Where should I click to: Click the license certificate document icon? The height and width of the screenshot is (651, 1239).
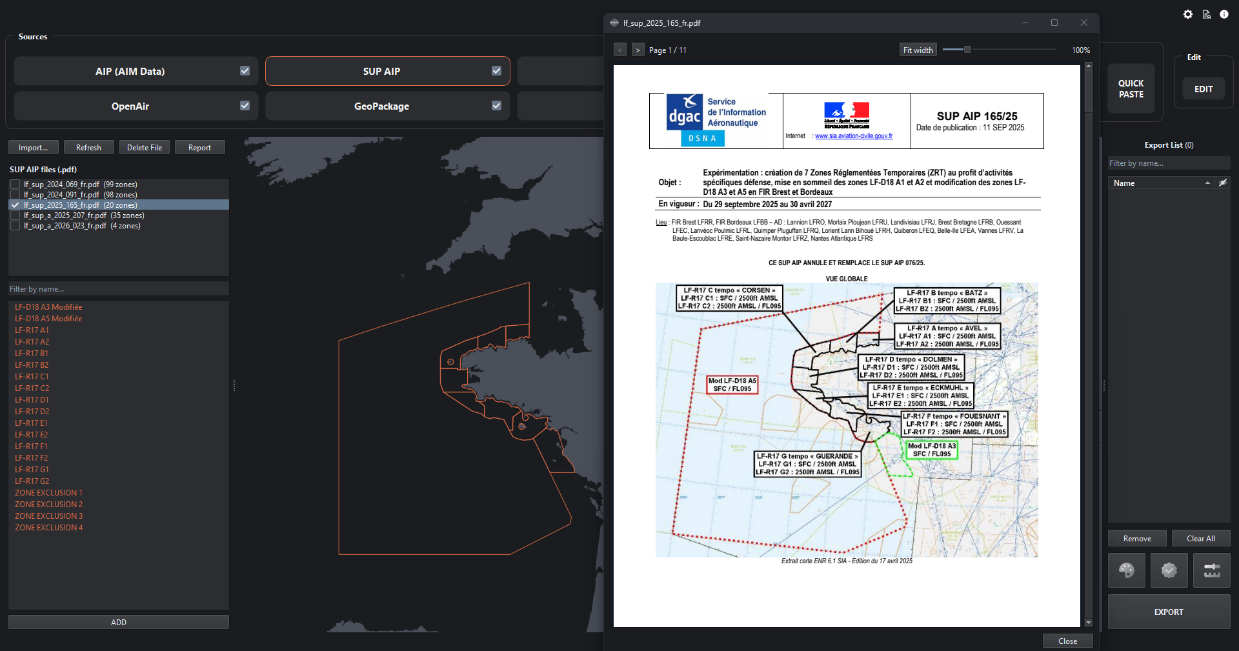1206,14
